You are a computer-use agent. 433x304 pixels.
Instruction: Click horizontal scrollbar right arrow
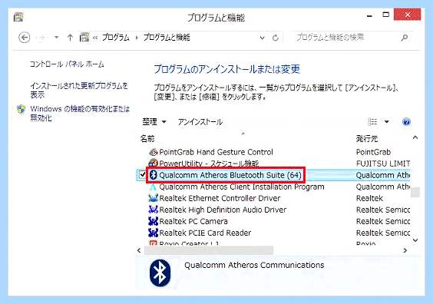click(405, 250)
